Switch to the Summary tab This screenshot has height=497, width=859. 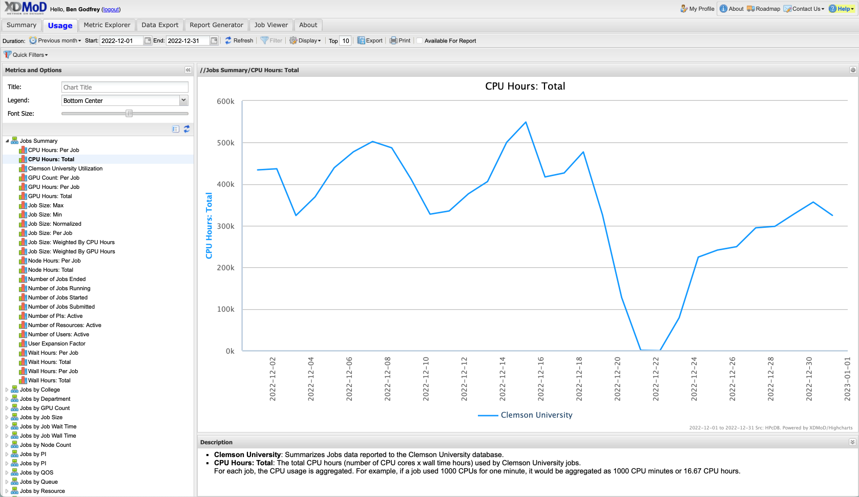point(22,25)
